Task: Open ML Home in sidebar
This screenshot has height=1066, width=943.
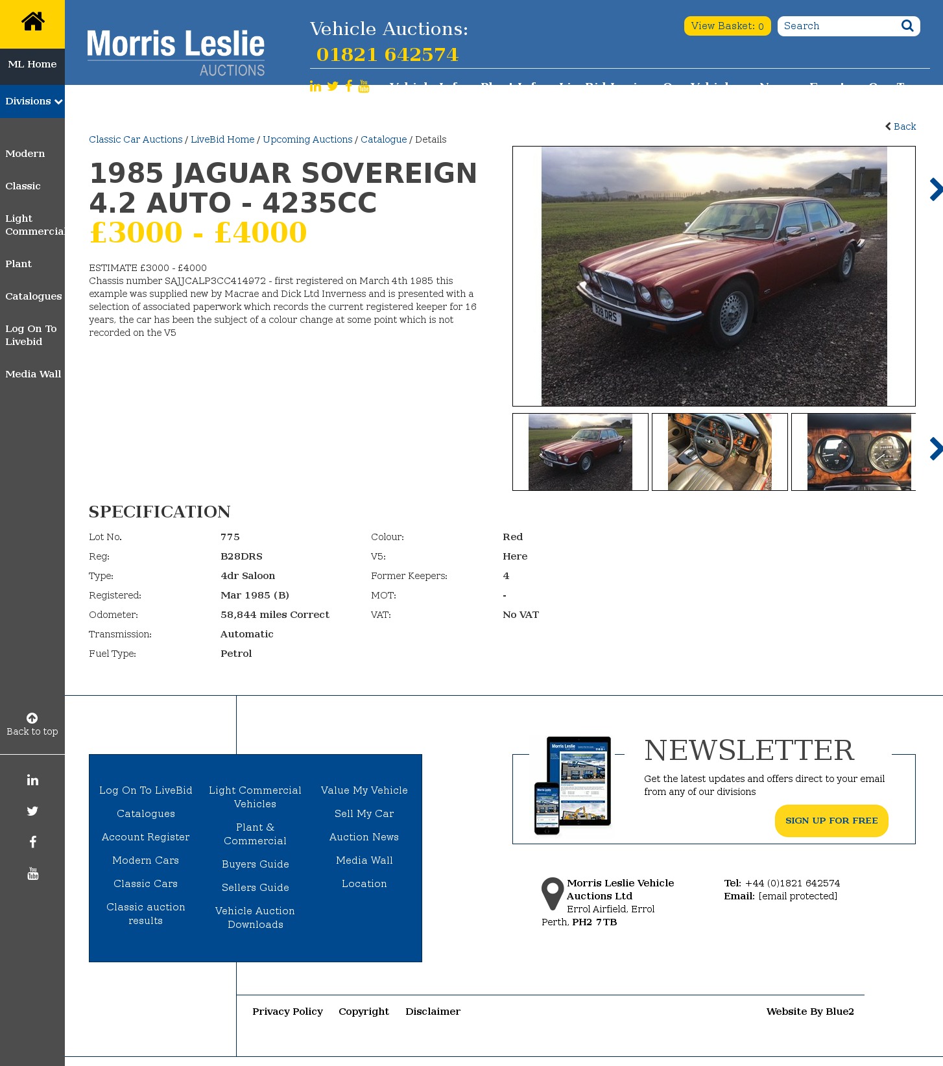Action: (32, 64)
